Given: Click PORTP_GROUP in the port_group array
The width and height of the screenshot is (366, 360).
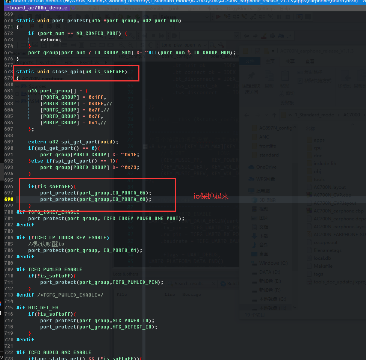Looking at the screenshot, I should coord(60,123).
